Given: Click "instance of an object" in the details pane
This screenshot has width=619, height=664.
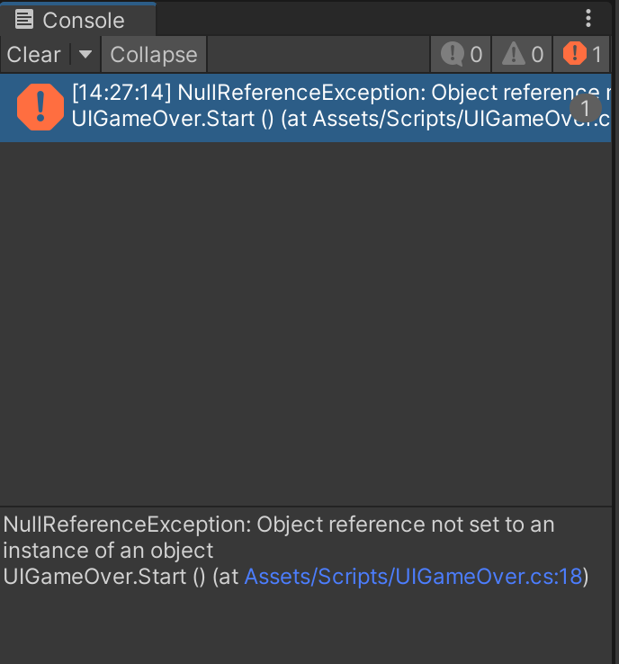Looking at the screenshot, I should [109, 551].
